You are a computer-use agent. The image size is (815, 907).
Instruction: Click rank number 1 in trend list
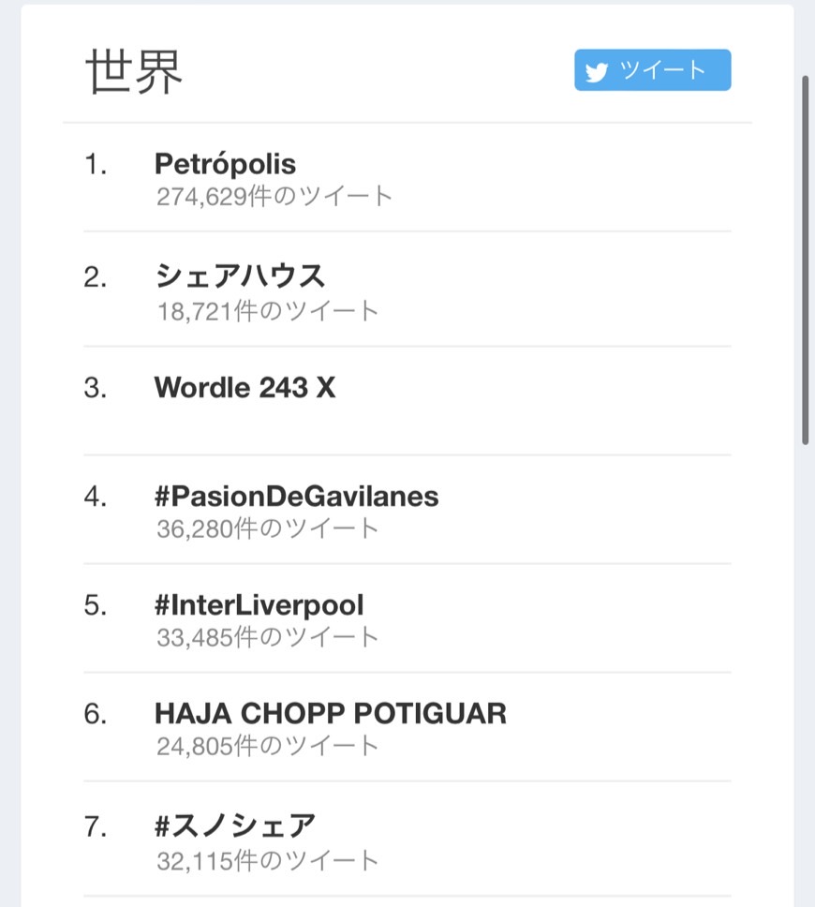pos(96,164)
